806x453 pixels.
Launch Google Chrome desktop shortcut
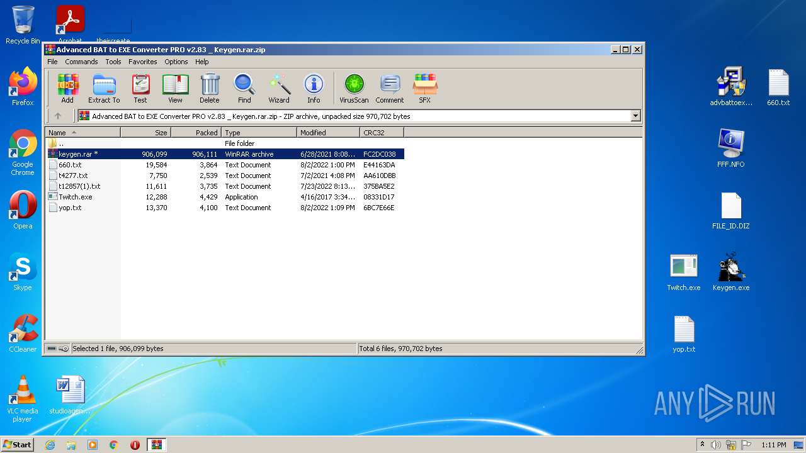[23, 152]
